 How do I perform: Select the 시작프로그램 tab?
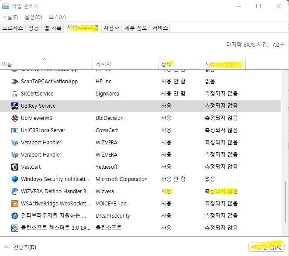coord(83,27)
